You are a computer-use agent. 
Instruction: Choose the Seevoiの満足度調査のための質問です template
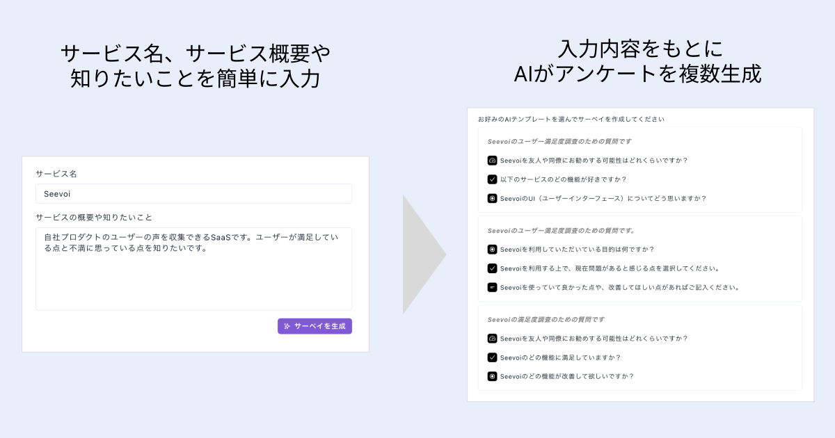click(546, 320)
